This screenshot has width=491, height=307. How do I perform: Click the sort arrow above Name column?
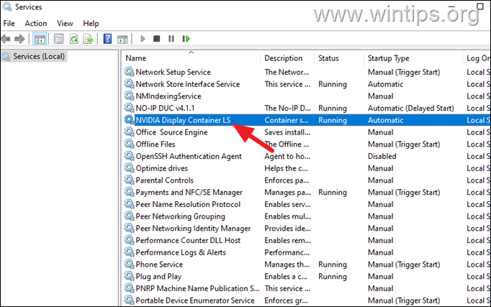pyautogui.click(x=191, y=52)
